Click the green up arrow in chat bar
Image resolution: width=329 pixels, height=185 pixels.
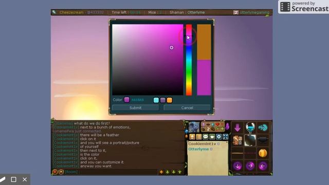coord(180,172)
